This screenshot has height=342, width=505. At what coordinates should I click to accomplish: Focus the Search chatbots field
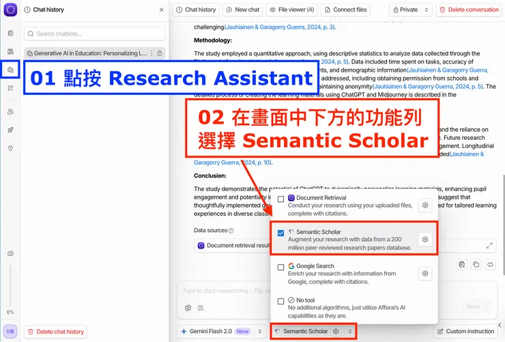pyautogui.click(x=95, y=33)
